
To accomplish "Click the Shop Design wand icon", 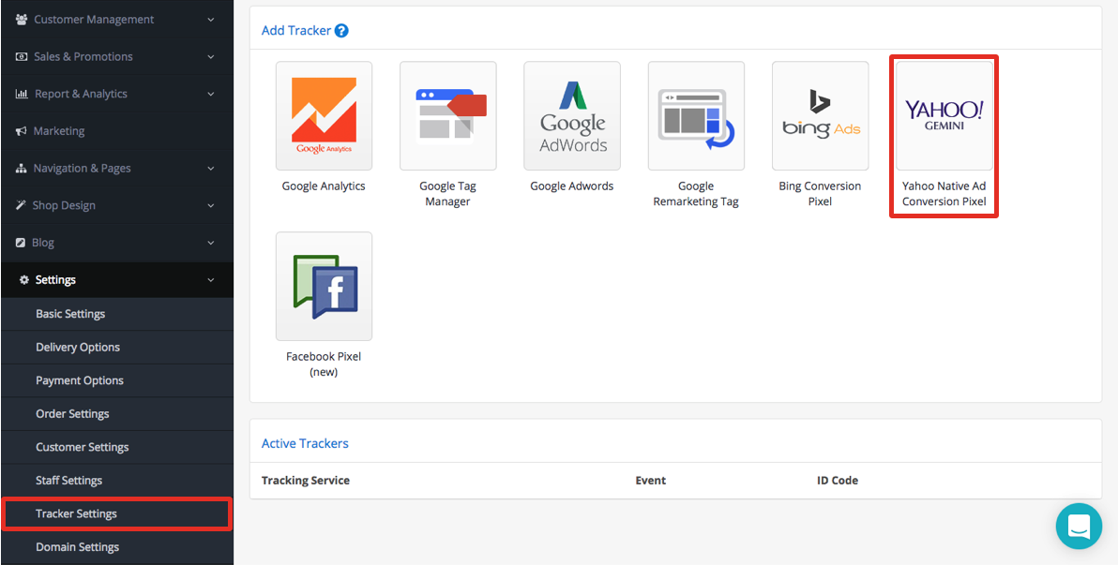I will click(20, 205).
